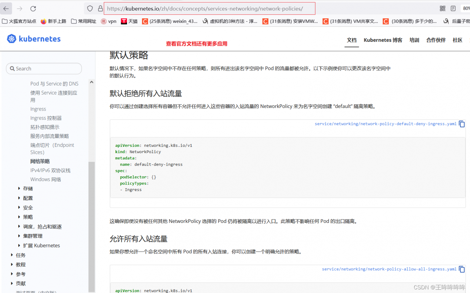The image size is (470, 293).
Task: Open reader view for the article
Action: click(x=453, y=8)
